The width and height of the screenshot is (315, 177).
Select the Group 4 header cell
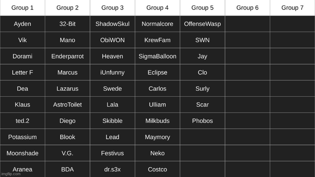[157, 8]
